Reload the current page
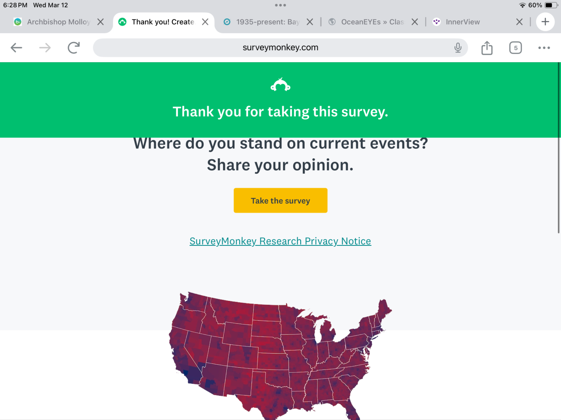The width and height of the screenshot is (561, 420). pos(74,48)
